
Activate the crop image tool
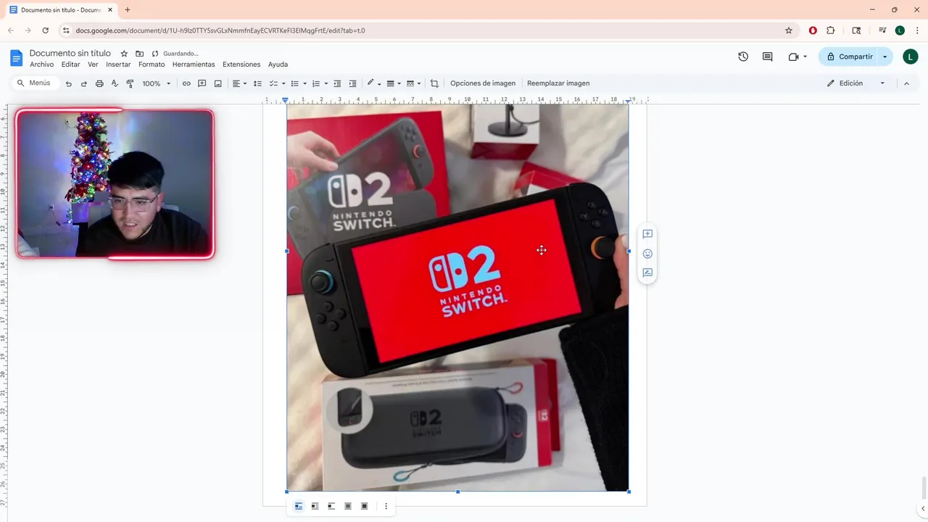pyautogui.click(x=434, y=83)
